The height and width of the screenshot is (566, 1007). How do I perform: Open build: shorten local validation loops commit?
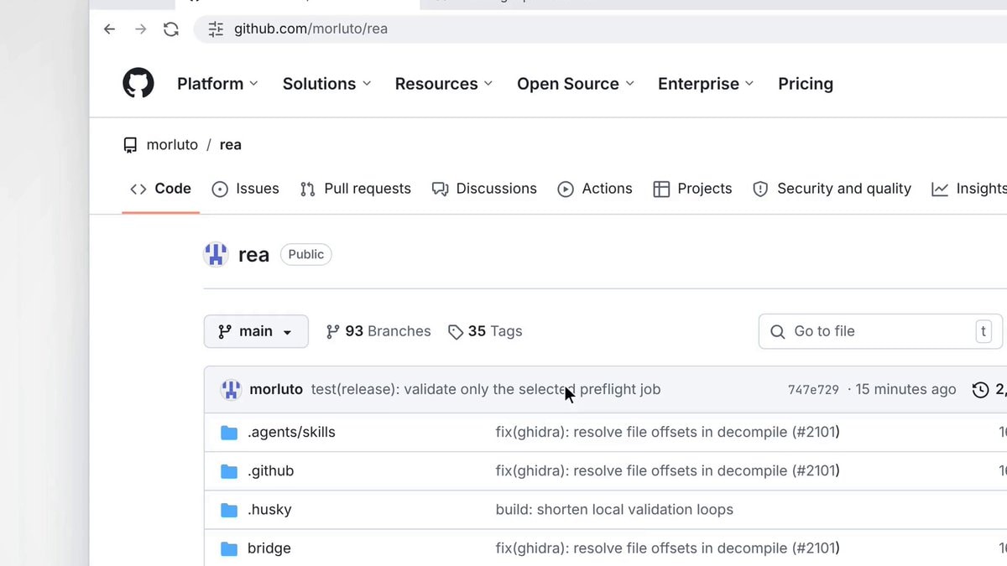(x=614, y=510)
